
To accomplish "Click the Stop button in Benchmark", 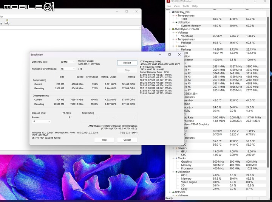I will click(127, 70).
